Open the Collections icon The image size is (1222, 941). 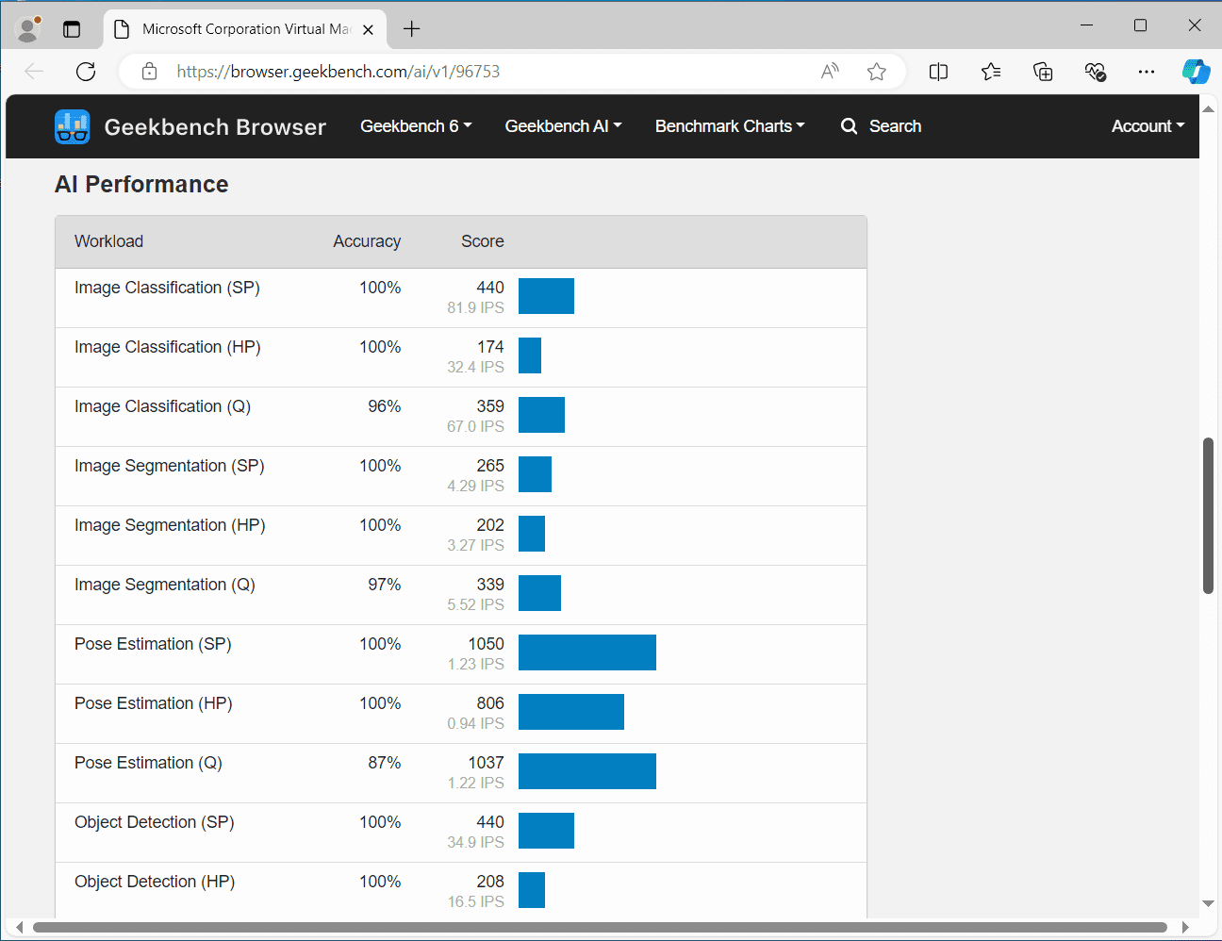click(x=1043, y=72)
